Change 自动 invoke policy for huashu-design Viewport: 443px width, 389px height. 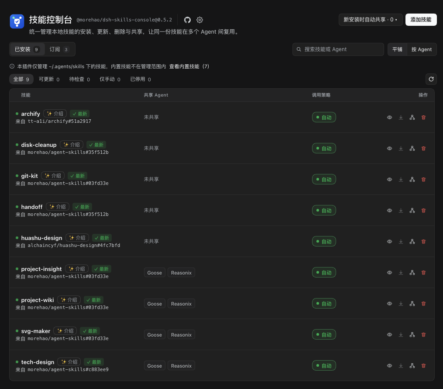[x=324, y=242]
